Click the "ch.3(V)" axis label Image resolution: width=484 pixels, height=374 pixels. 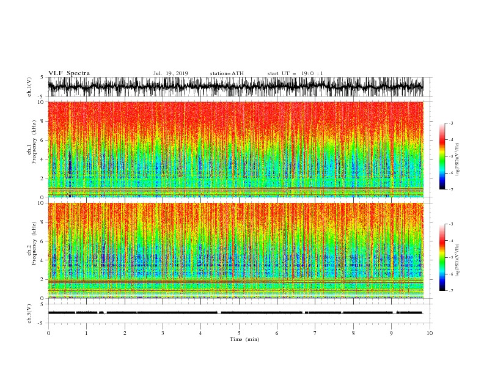point(29,313)
